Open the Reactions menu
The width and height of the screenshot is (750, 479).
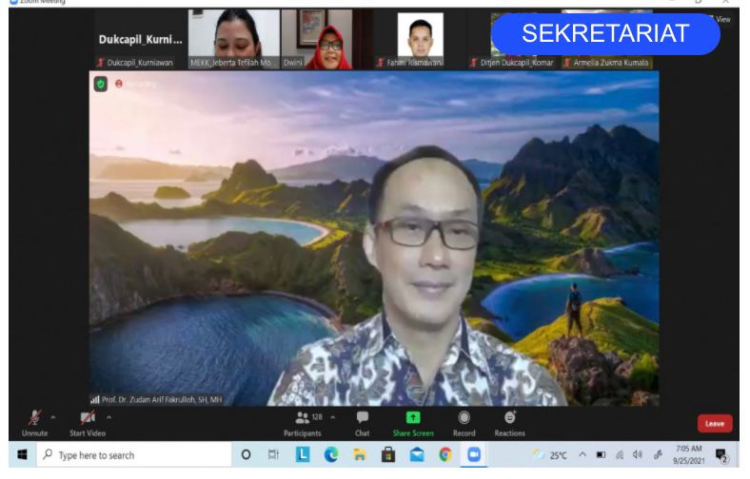pyautogui.click(x=509, y=421)
